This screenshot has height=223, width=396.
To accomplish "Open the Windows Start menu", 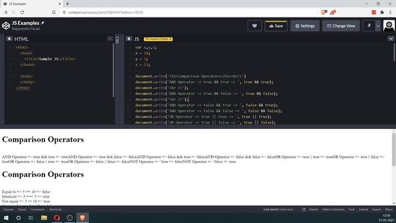I will pos(6,217).
